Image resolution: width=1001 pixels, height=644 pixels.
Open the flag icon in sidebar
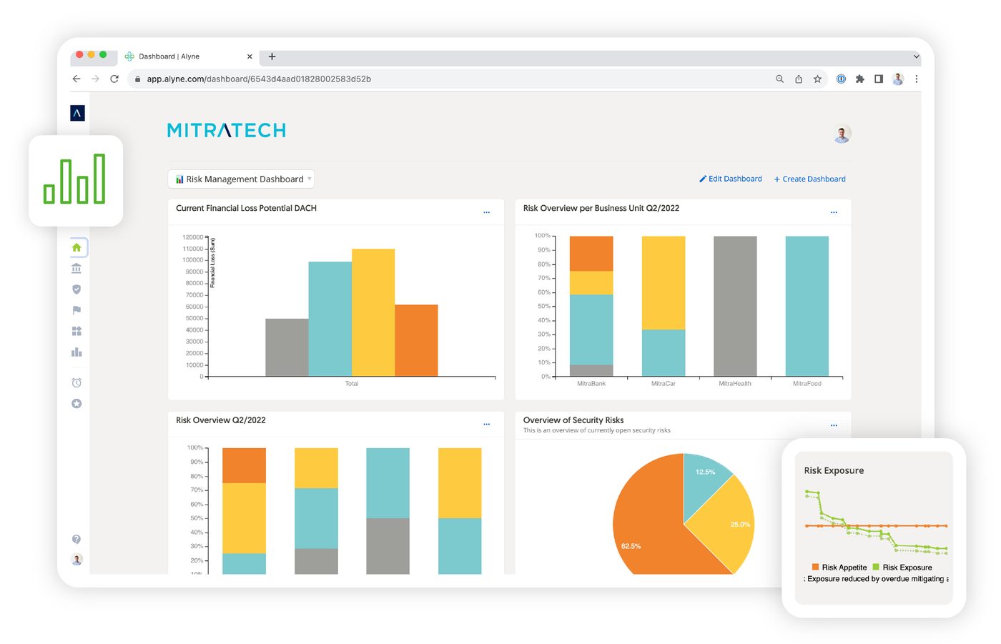pyautogui.click(x=77, y=310)
